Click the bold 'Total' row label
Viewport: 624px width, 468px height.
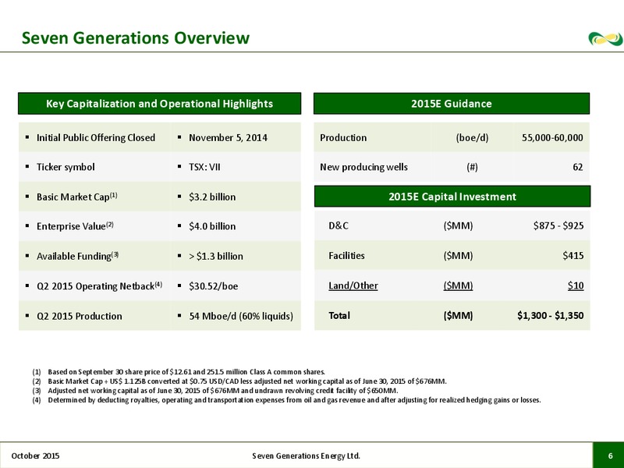pos(339,316)
